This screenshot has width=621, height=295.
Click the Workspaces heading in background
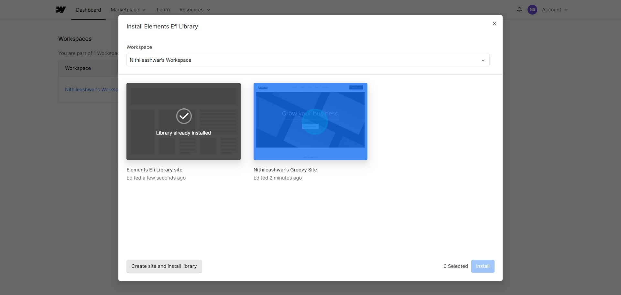pos(75,39)
